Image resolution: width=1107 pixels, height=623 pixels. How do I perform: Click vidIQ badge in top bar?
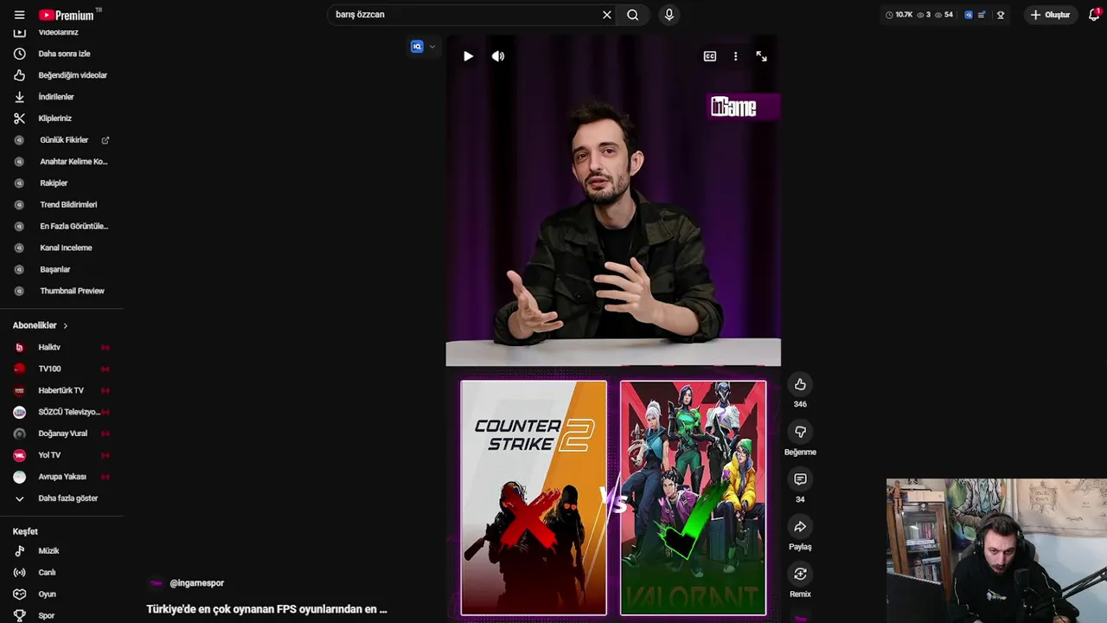pos(969,15)
